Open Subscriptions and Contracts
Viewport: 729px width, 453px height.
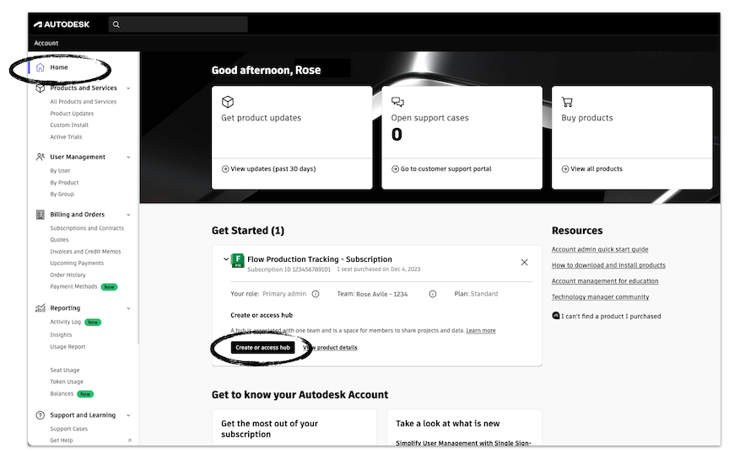[87, 228]
